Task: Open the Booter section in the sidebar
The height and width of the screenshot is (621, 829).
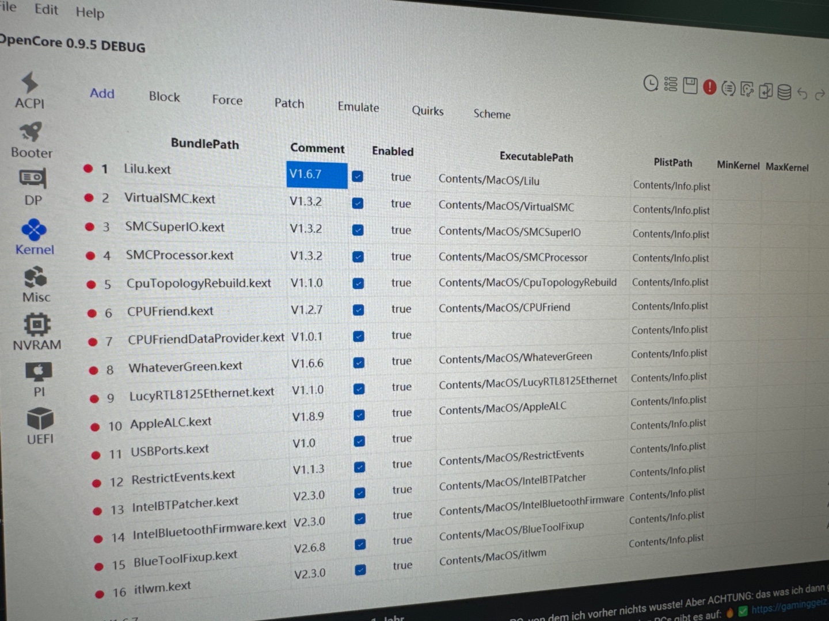Action: (32, 140)
